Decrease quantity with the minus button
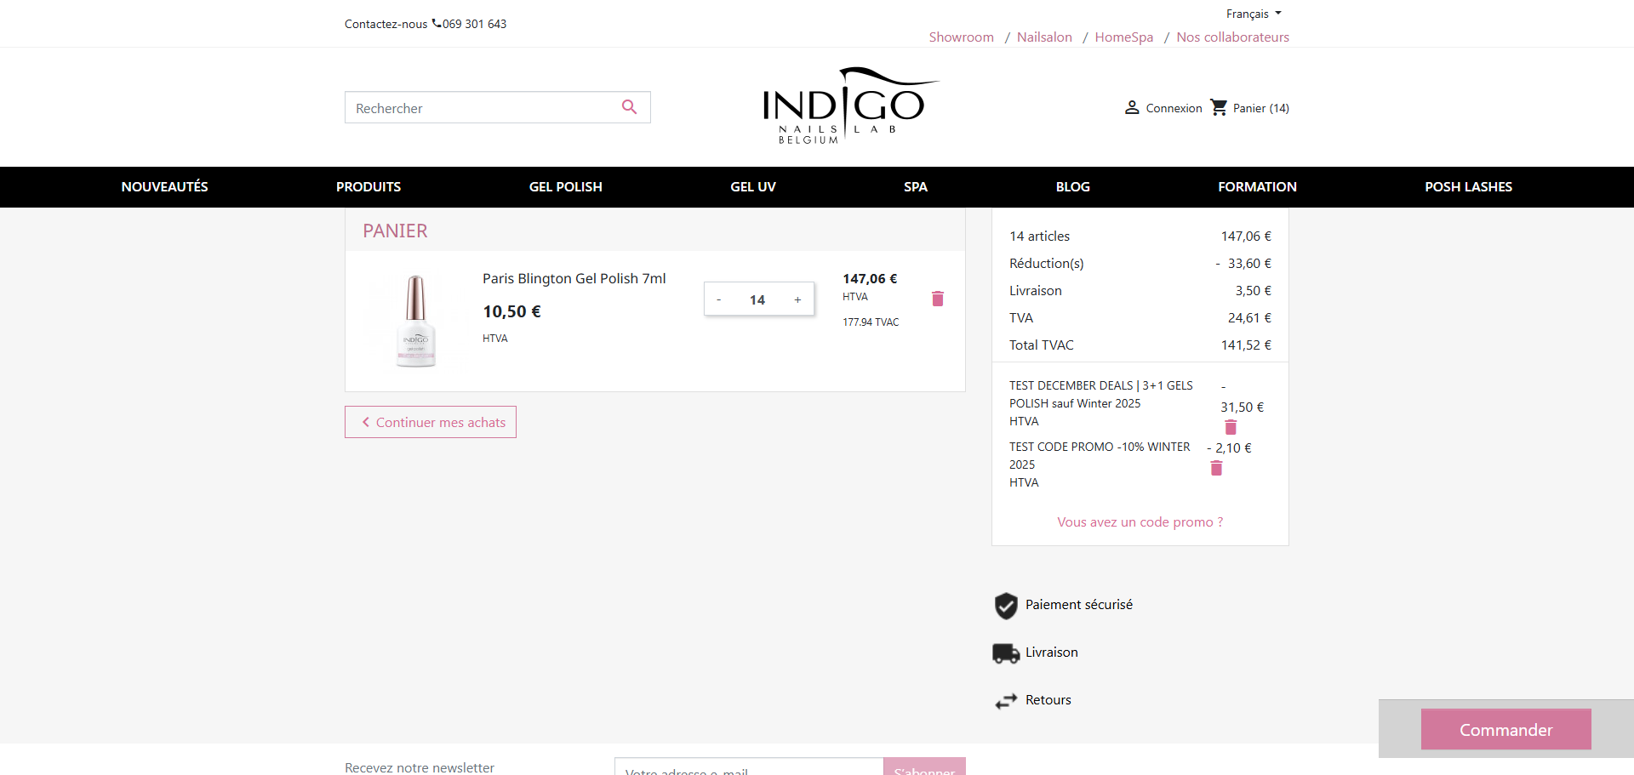 719,299
